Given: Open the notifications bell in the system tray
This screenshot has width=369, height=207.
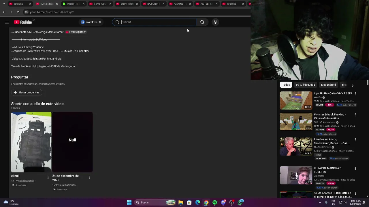Looking at the screenshot, I should (x=364, y=202).
